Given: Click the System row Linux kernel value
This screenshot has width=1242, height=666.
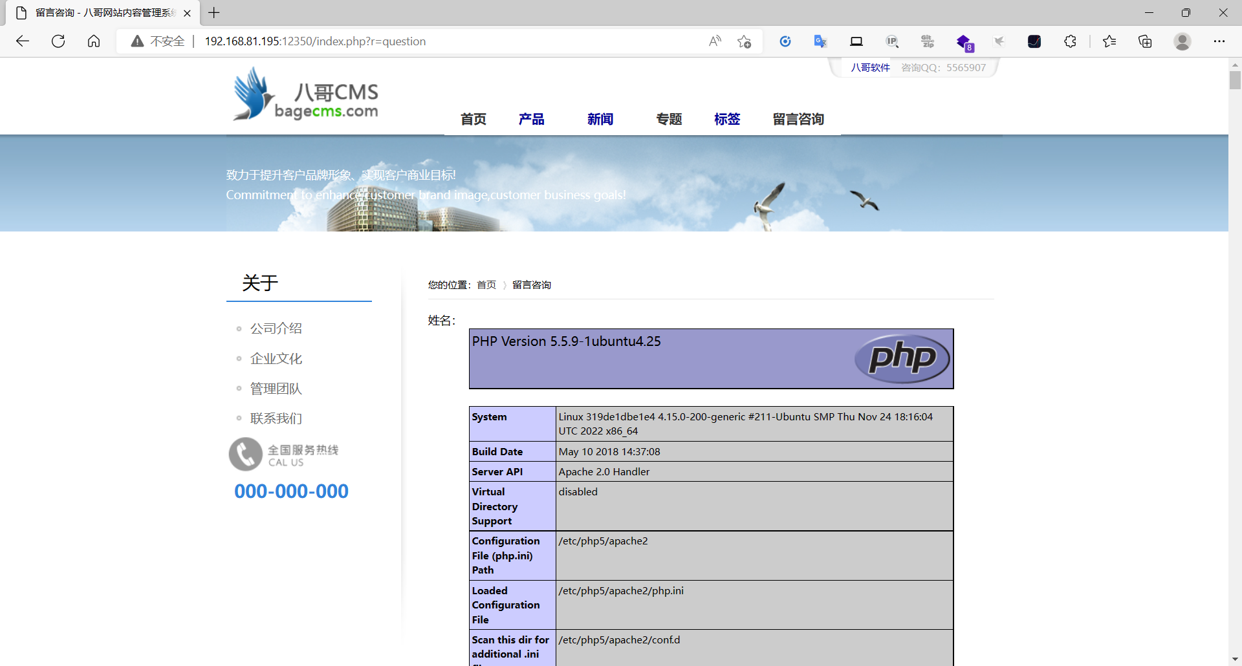Looking at the screenshot, I should [746, 424].
